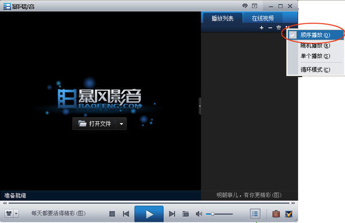Click the 打开文件 button

pos(95,124)
